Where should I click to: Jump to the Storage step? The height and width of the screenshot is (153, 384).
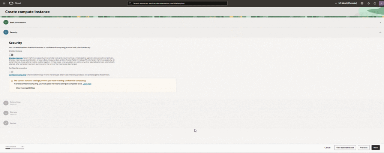coord(13,112)
